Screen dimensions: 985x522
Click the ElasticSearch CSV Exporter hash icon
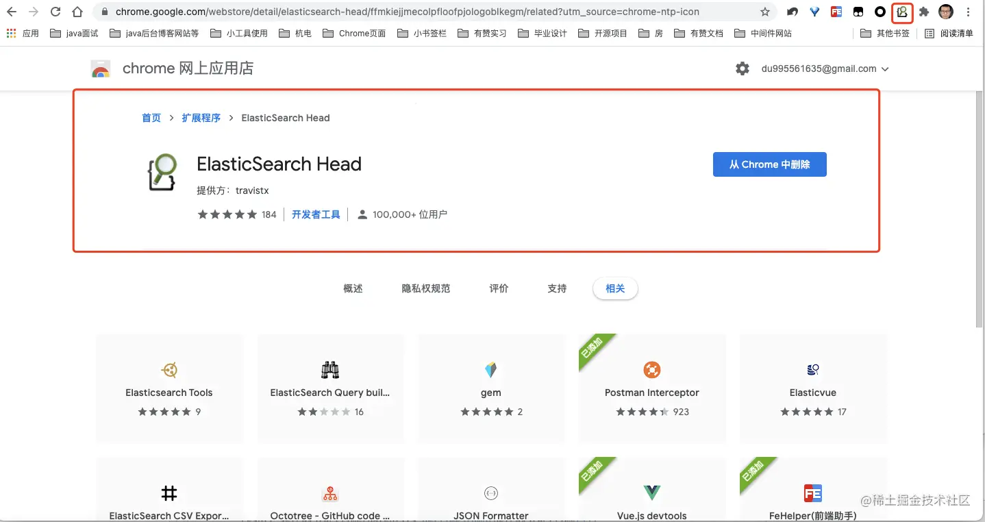click(169, 493)
